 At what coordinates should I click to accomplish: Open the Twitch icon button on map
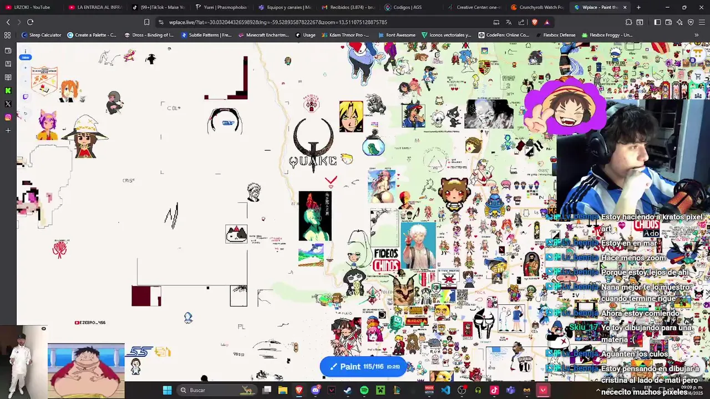(25, 96)
